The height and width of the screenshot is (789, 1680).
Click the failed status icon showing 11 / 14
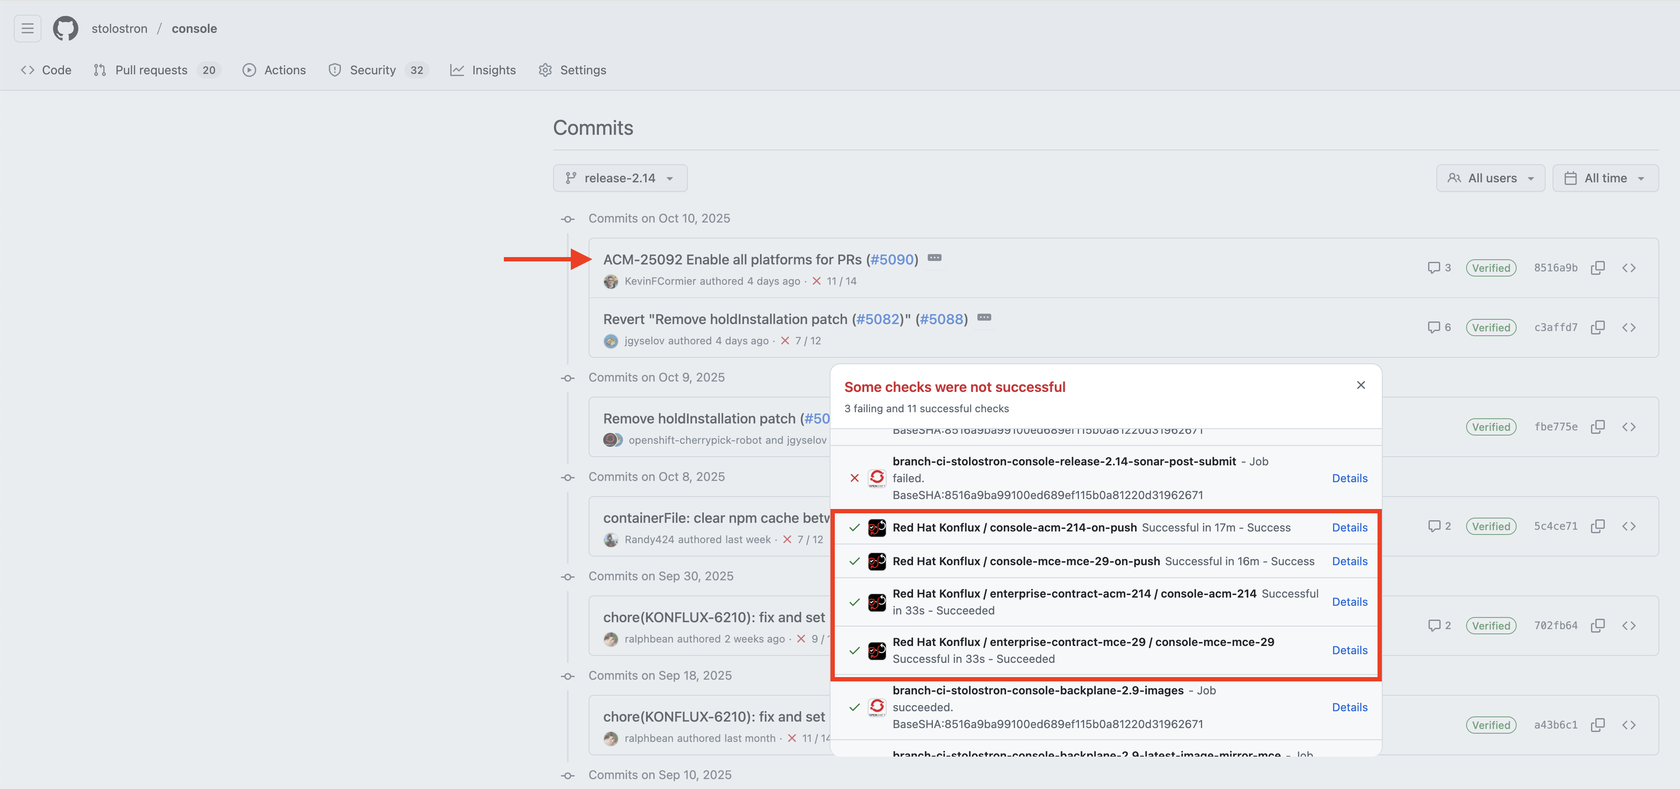click(x=817, y=281)
